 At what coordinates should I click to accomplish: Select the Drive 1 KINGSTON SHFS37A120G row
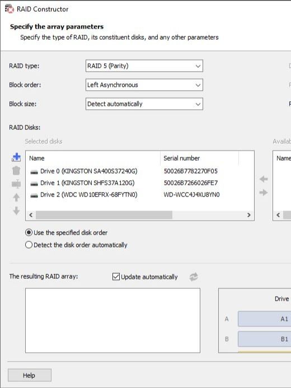pyautogui.click(x=140, y=183)
